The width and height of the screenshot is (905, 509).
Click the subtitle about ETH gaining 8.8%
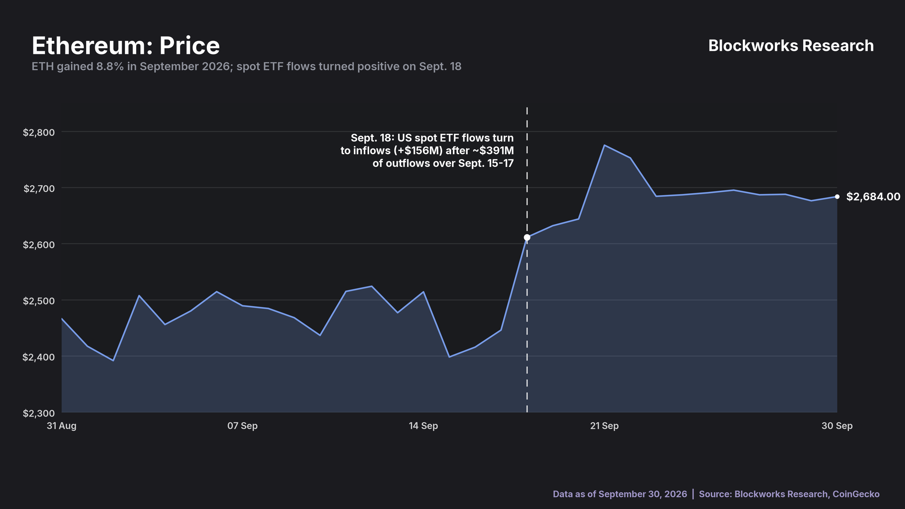(x=247, y=66)
